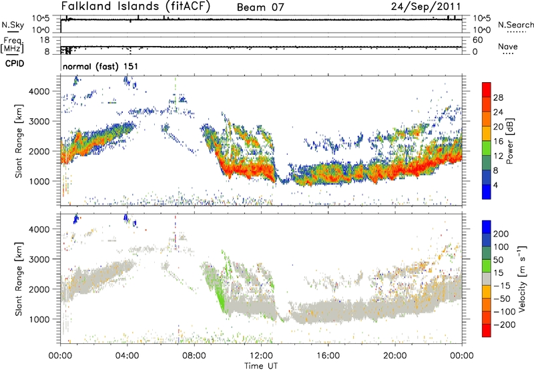Click the '4' label on the power color bar
Viewport: 534px width, 370px height.
coord(495,185)
